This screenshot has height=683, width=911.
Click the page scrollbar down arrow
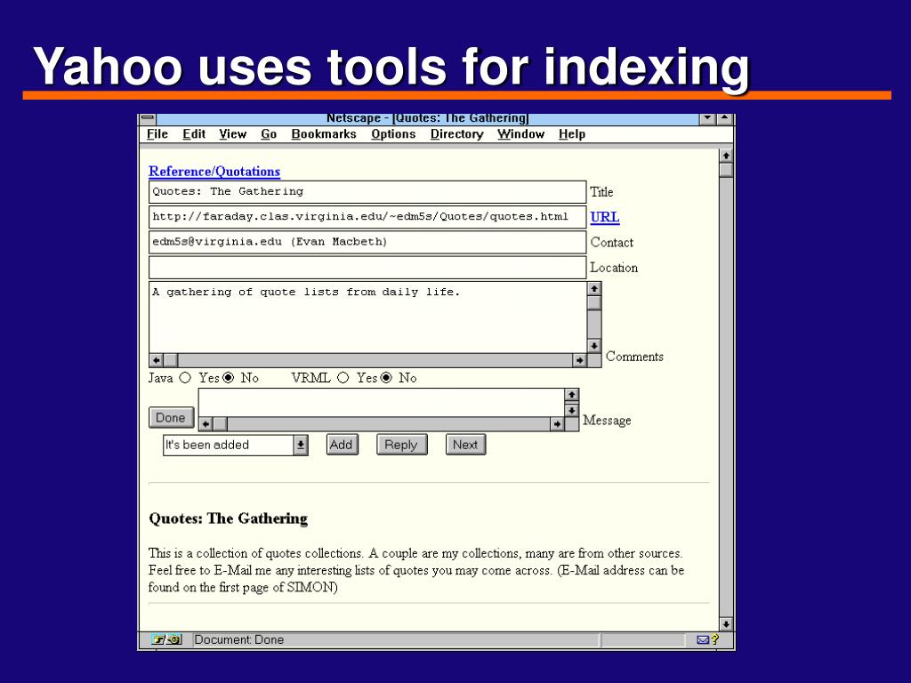(726, 624)
